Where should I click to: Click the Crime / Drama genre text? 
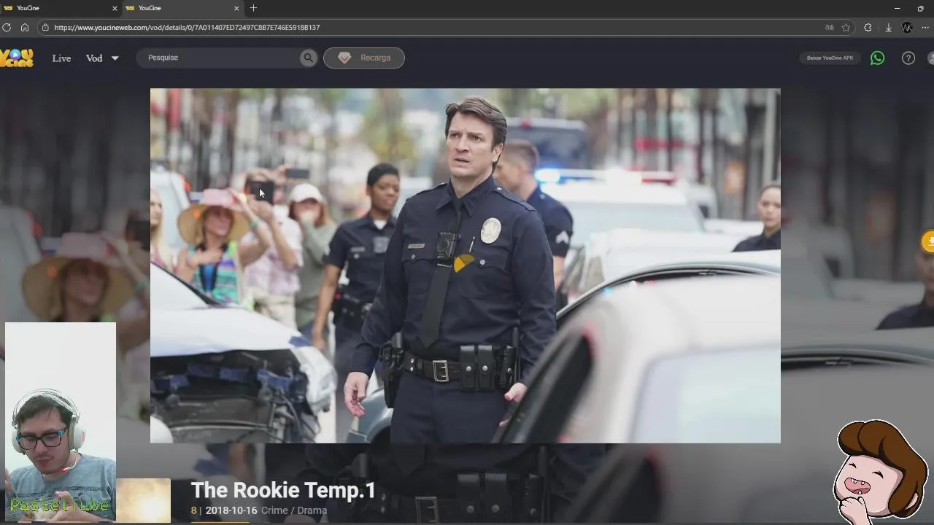(x=294, y=510)
